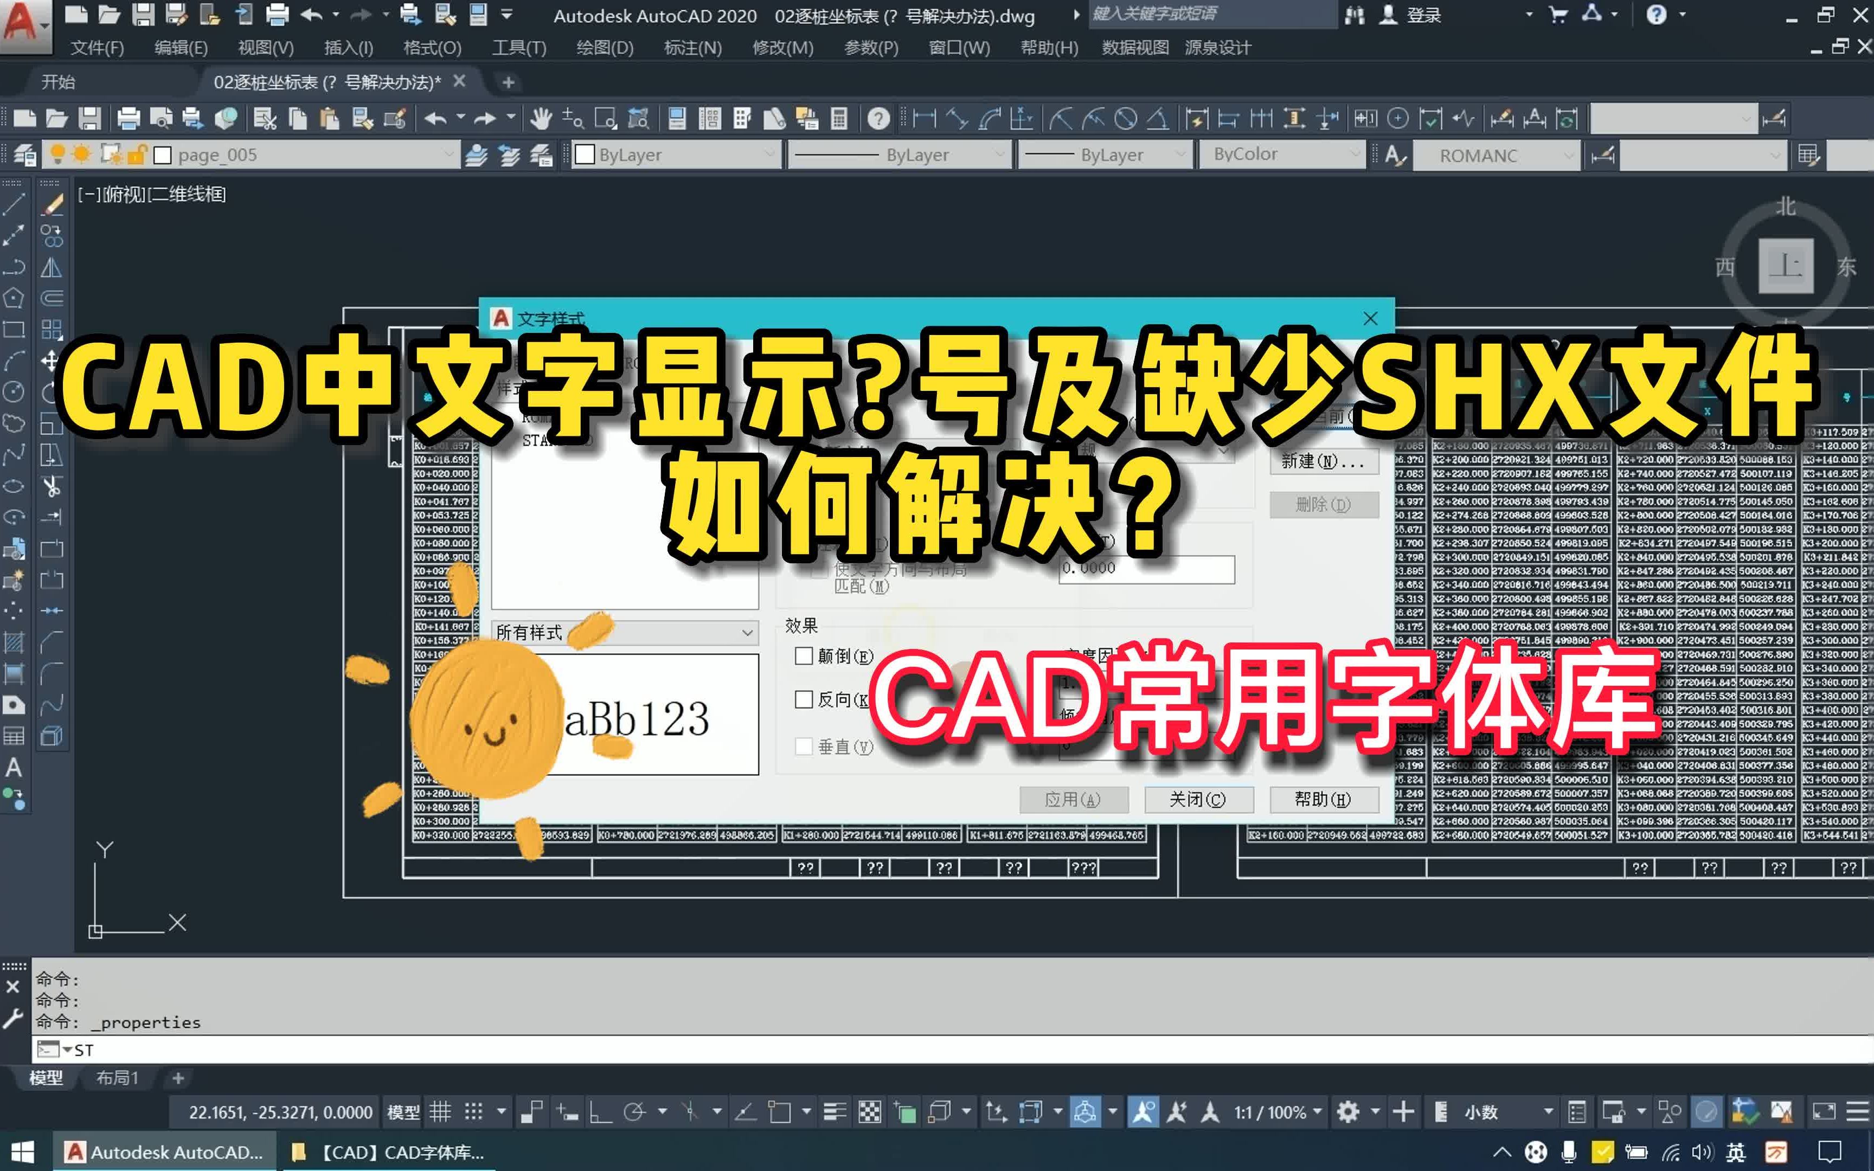Click inside the command line input field
This screenshot has height=1171, width=1874.
pyautogui.click(x=310, y=1050)
